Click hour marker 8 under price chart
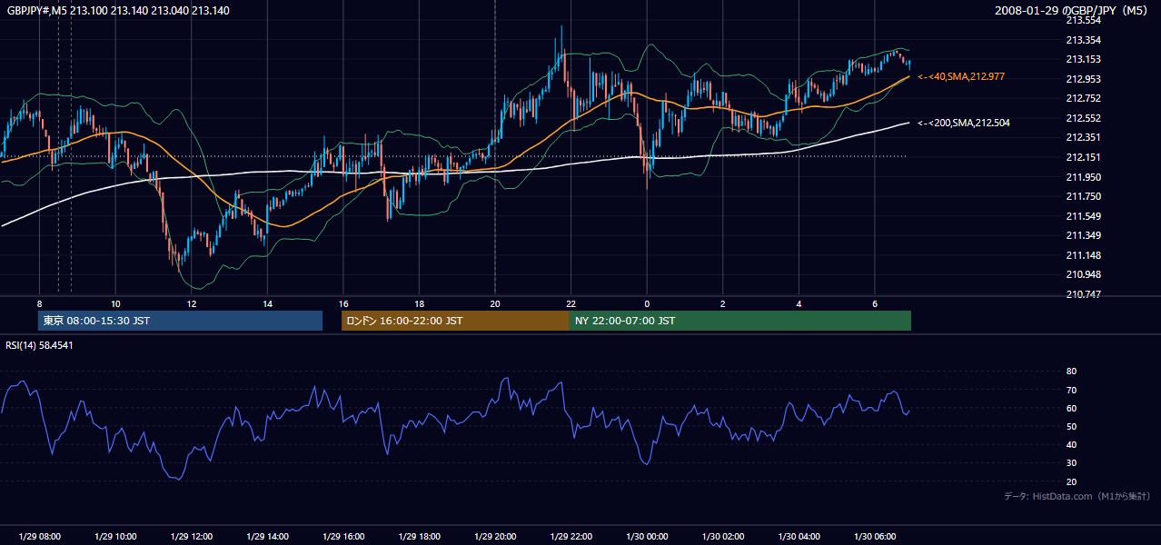 (39, 303)
